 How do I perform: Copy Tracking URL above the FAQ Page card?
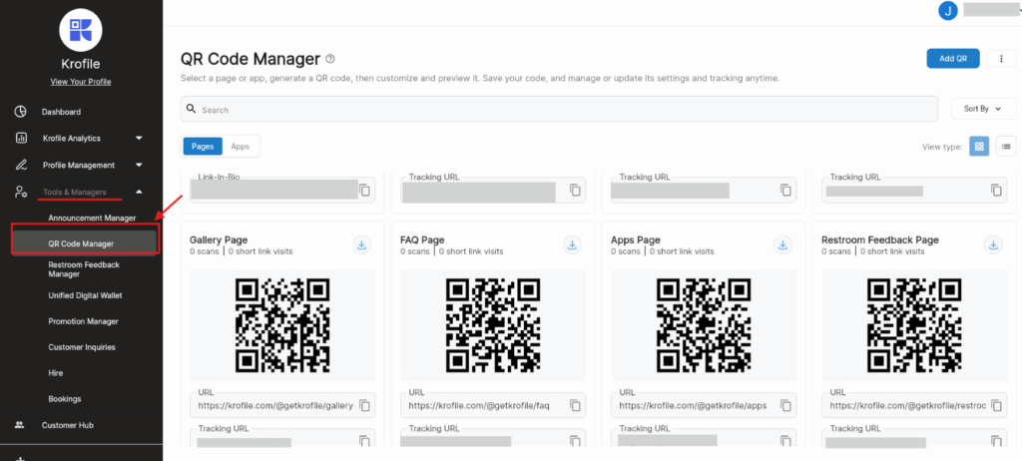576,191
